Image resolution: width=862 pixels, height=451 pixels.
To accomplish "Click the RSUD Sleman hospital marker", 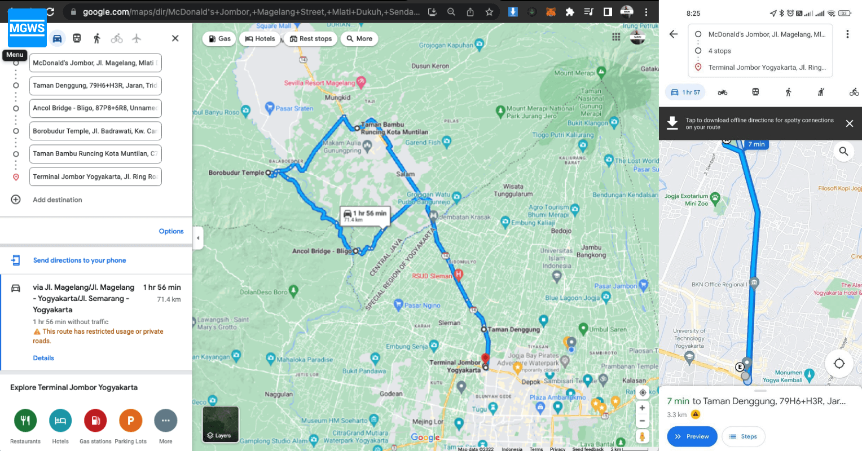I will pos(458,275).
